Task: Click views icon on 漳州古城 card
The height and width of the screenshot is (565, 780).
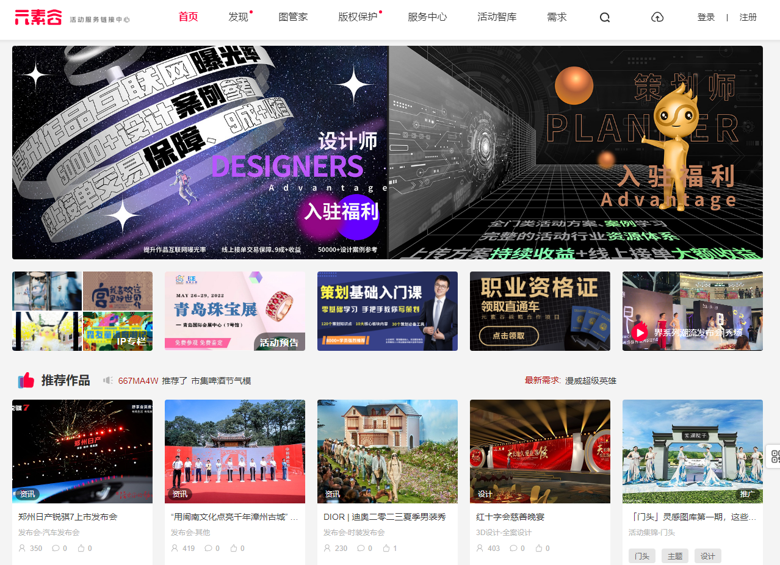Action: [175, 548]
